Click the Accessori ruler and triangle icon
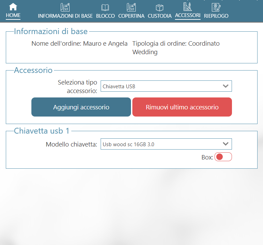Screen dimensions: 263x245 click(x=188, y=7)
